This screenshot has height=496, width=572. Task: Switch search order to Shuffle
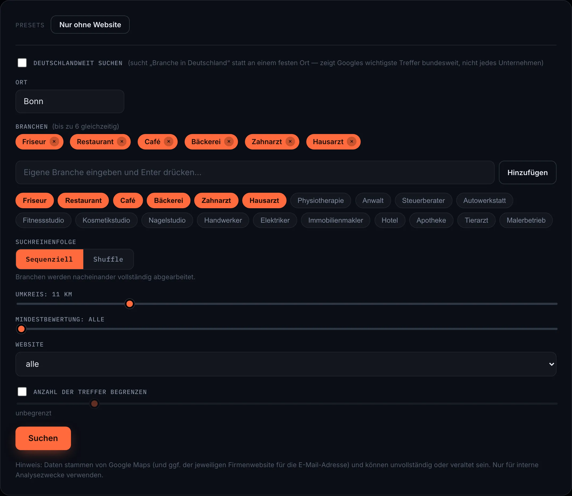[x=108, y=259]
